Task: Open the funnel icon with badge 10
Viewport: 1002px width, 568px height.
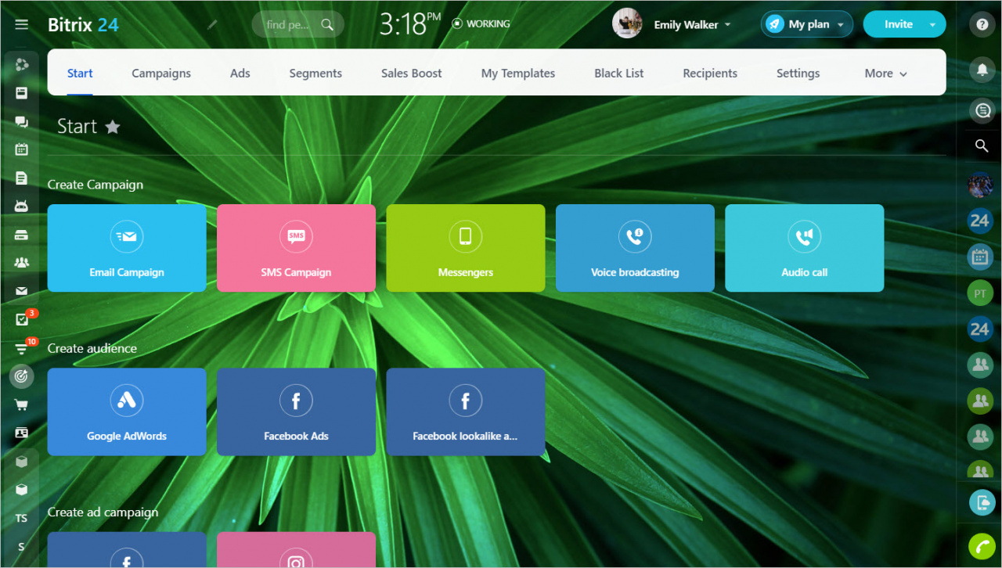Action: pyautogui.click(x=22, y=348)
